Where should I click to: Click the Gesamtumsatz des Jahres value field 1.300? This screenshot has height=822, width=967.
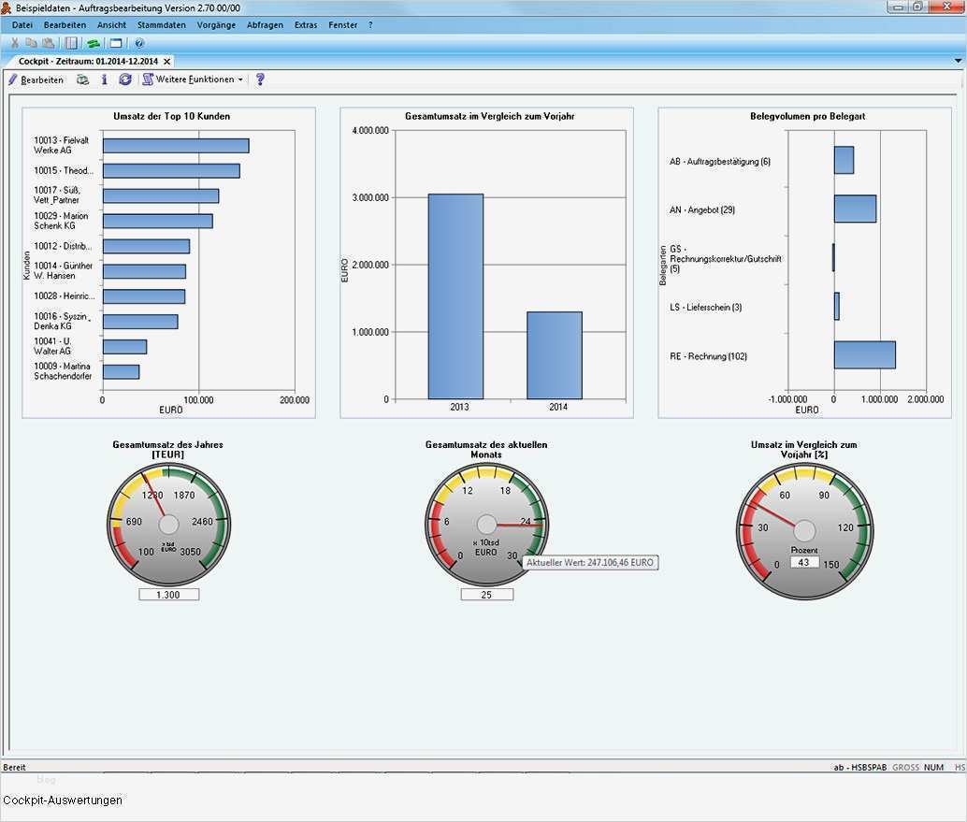pyautogui.click(x=169, y=595)
